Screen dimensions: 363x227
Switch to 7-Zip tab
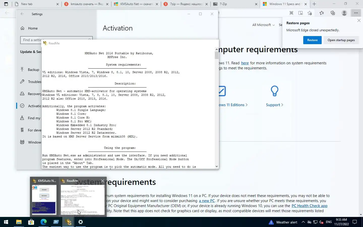click(235, 4)
